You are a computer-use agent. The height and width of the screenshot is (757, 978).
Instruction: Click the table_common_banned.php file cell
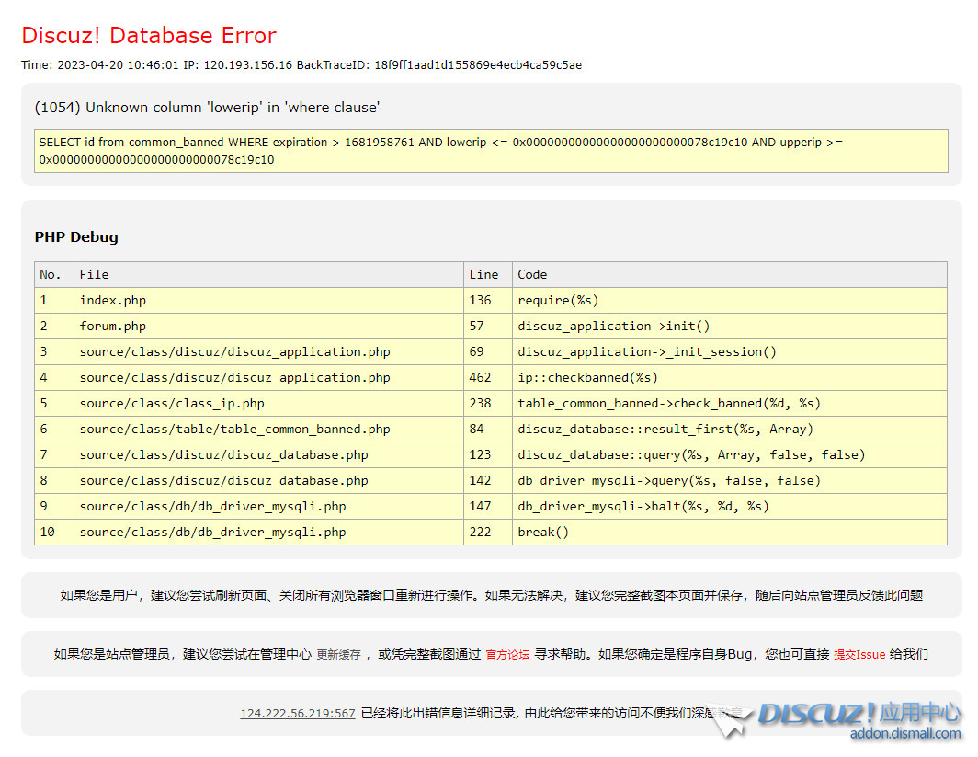(x=234, y=429)
